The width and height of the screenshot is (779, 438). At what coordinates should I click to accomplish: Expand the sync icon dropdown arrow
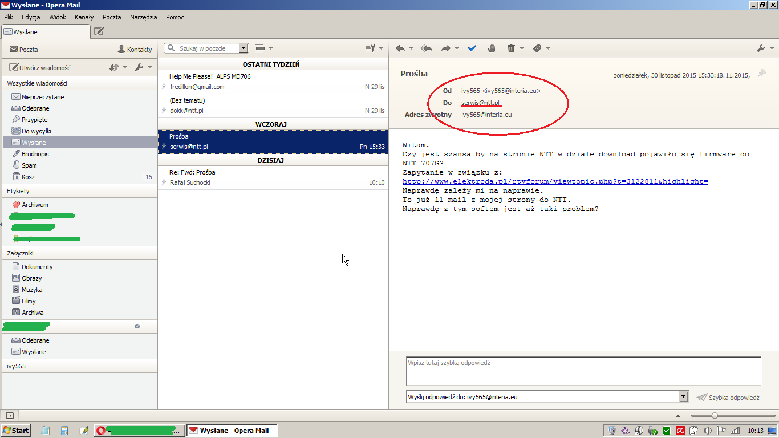125,67
